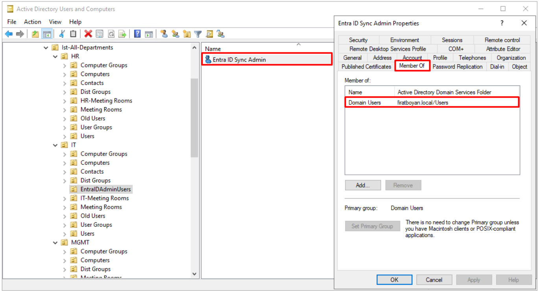This screenshot has height=291, width=539.
Task: Click the red X Delete icon
Action: [x=88, y=34]
